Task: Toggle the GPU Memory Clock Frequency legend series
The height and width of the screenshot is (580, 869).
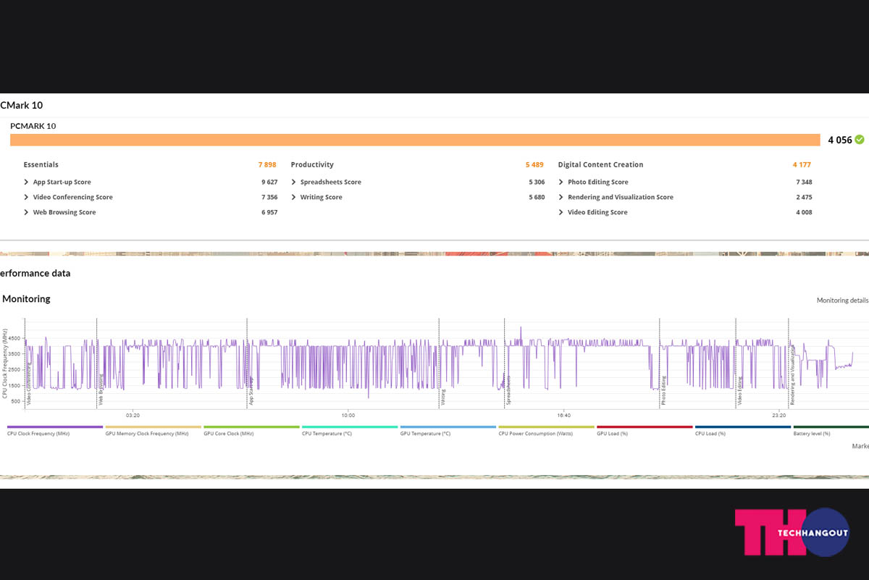Action: coord(154,431)
